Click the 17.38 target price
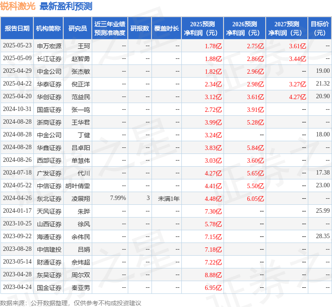 [x=323, y=172]
